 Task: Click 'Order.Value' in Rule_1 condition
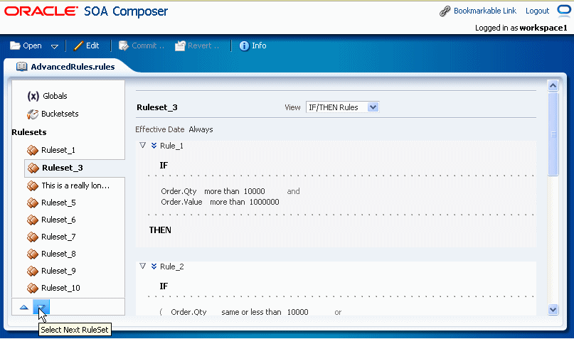coord(181,202)
